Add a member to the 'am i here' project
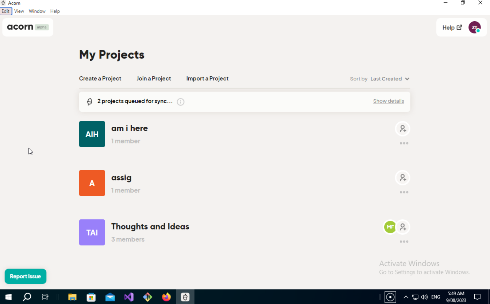 [402, 128]
